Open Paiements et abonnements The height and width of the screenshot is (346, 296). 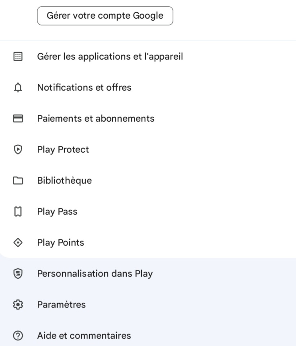pyautogui.click(x=96, y=119)
